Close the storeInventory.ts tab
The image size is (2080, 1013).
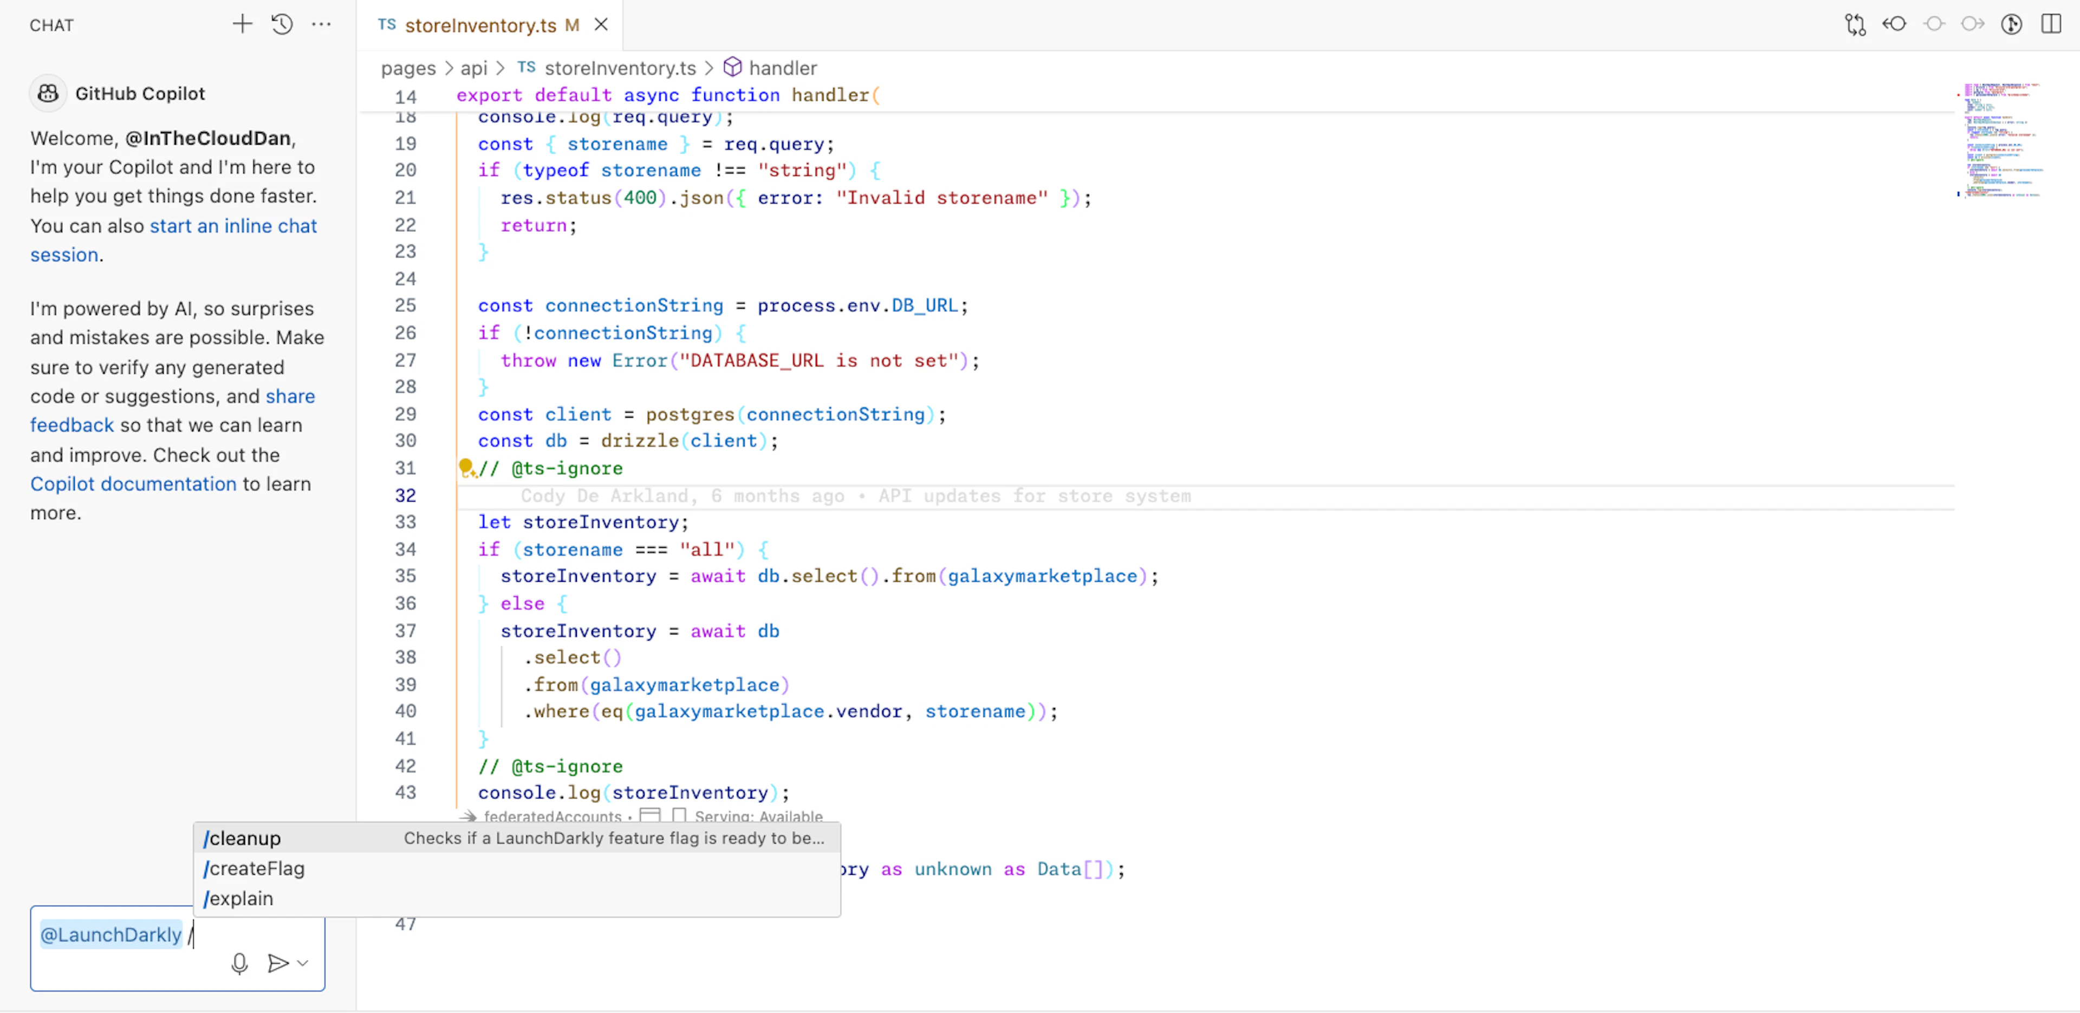[601, 25]
